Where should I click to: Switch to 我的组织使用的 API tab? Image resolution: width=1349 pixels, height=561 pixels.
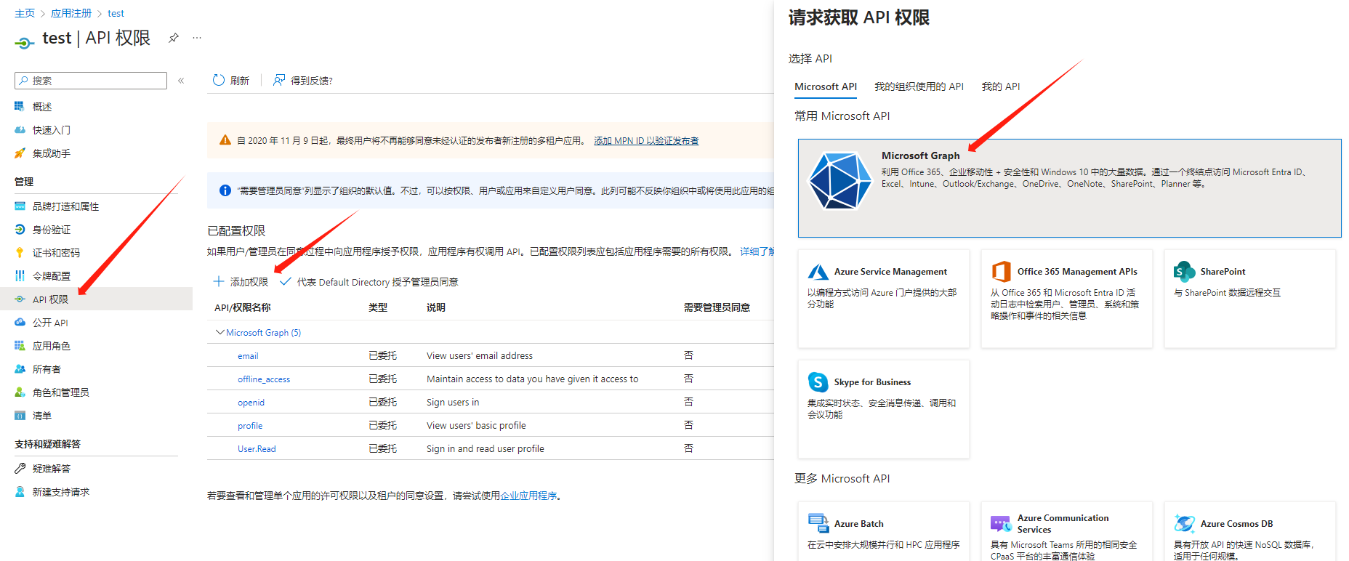pyautogui.click(x=919, y=86)
